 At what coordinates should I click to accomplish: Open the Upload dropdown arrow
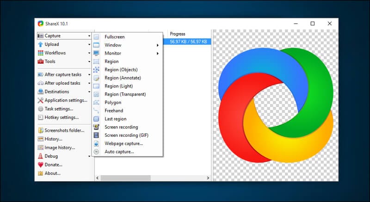point(89,44)
